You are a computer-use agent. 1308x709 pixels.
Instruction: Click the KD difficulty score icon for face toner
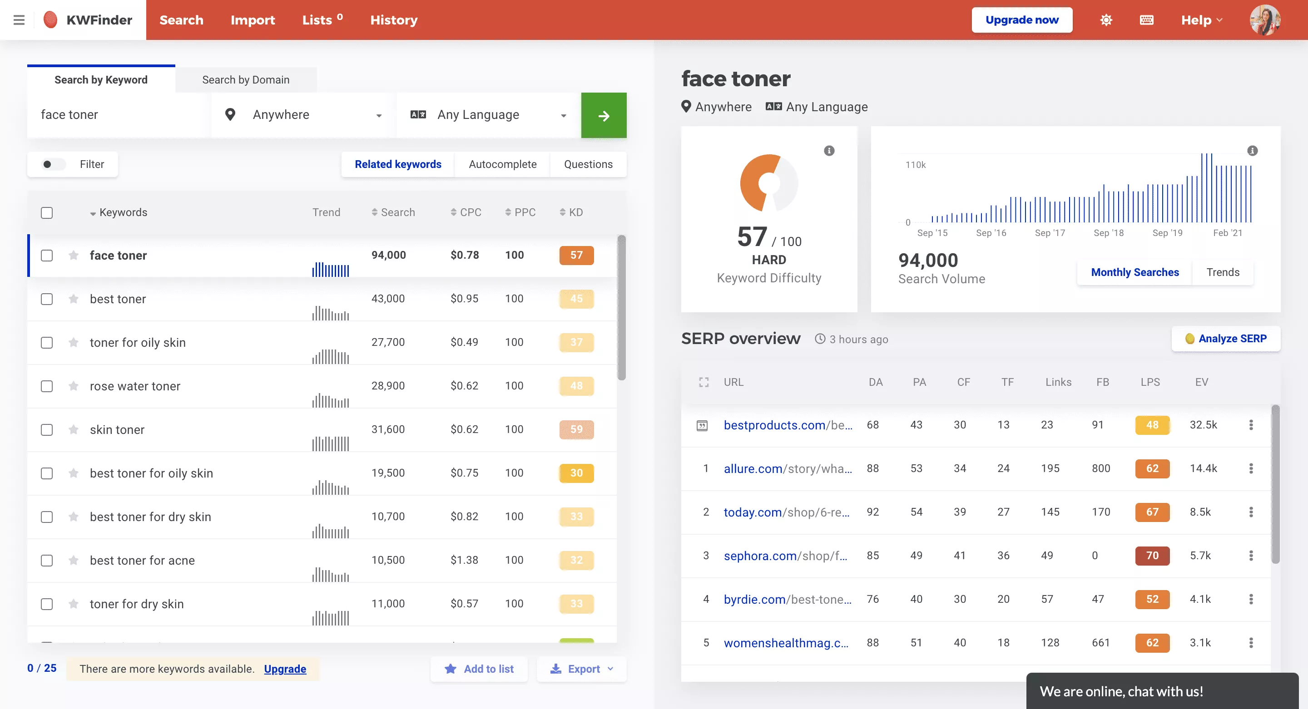[x=576, y=254]
